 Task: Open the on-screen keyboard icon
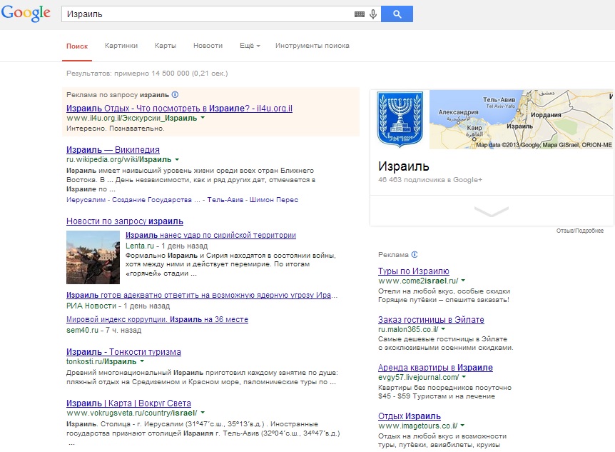360,14
